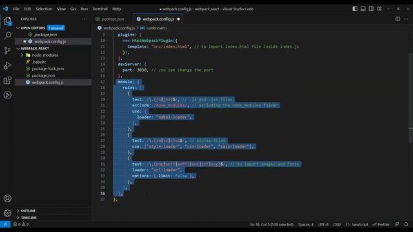Viewport: 413px width, 232px height.
Task: Open the Help menu
Action: tap(116, 8)
